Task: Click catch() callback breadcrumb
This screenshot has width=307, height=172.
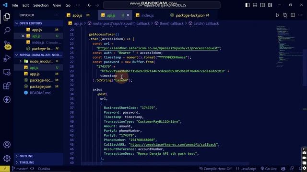Action: coord(204,23)
